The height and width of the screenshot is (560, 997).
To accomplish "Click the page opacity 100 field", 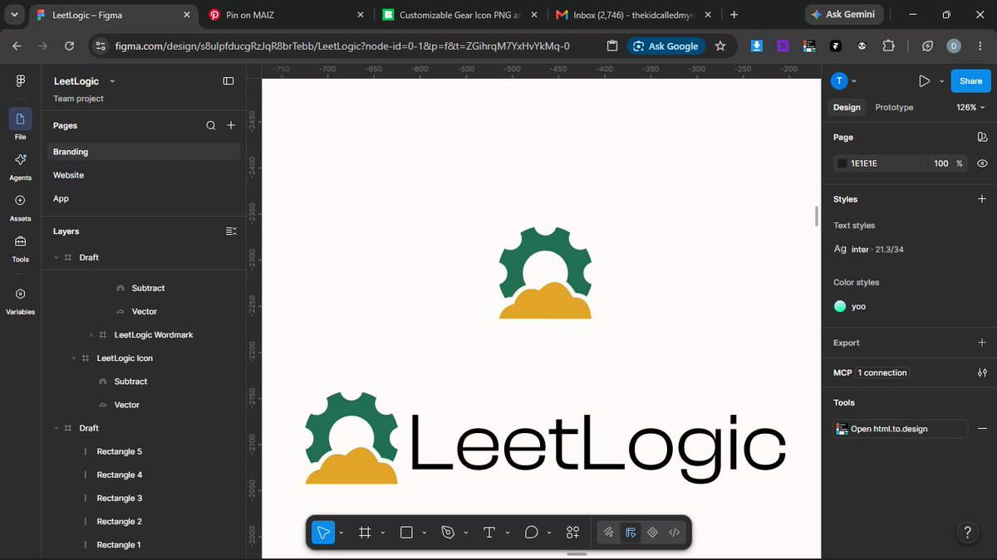I will (x=941, y=163).
